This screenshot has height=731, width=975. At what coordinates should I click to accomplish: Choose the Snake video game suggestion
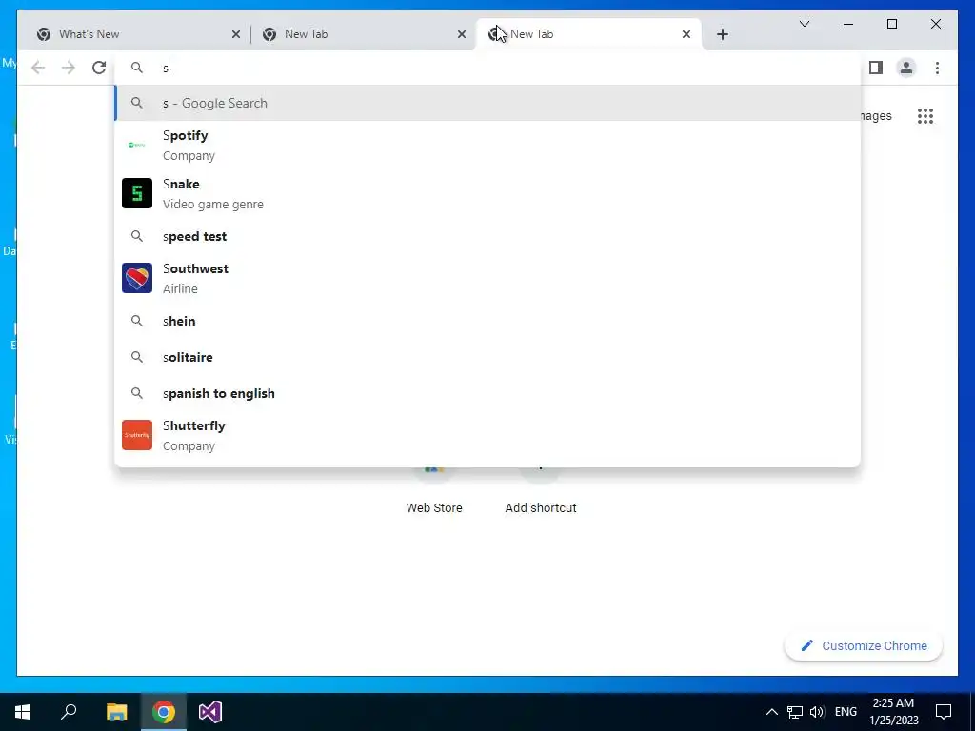[488, 193]
